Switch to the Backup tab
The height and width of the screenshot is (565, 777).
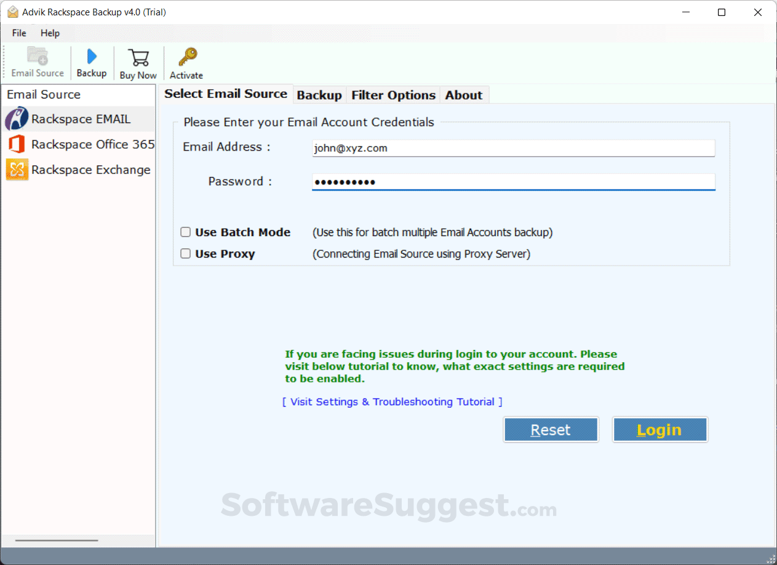pos(319,95)
